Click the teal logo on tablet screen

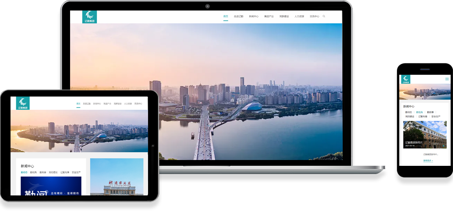[x=23, y=103]
